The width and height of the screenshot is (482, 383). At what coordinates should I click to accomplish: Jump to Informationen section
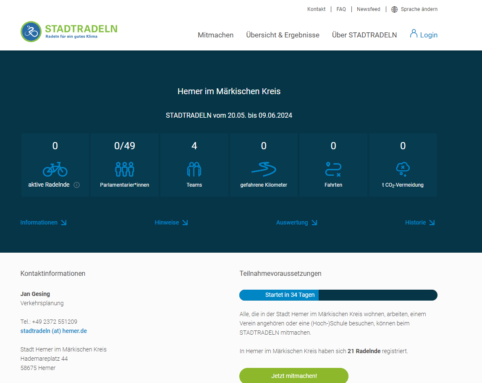[x=39, y=222]
